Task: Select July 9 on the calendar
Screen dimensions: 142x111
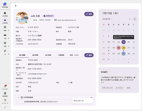Action: (x=104, y=42)
